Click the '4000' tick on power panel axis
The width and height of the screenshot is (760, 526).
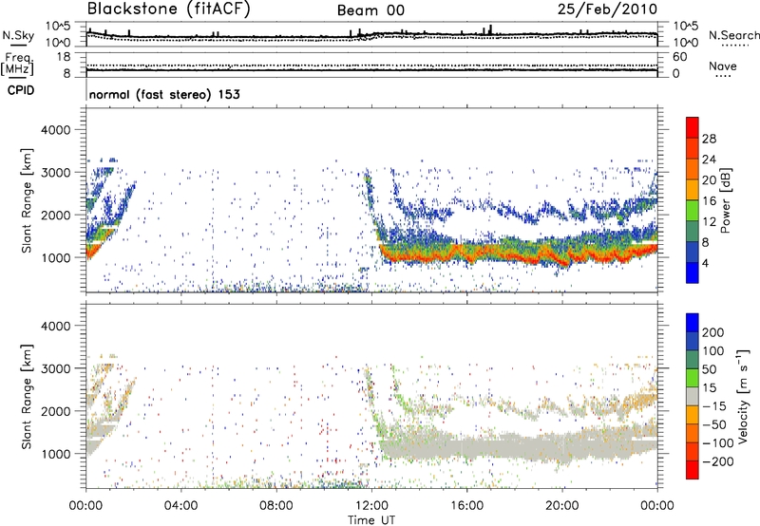click(x=56, y=130)
